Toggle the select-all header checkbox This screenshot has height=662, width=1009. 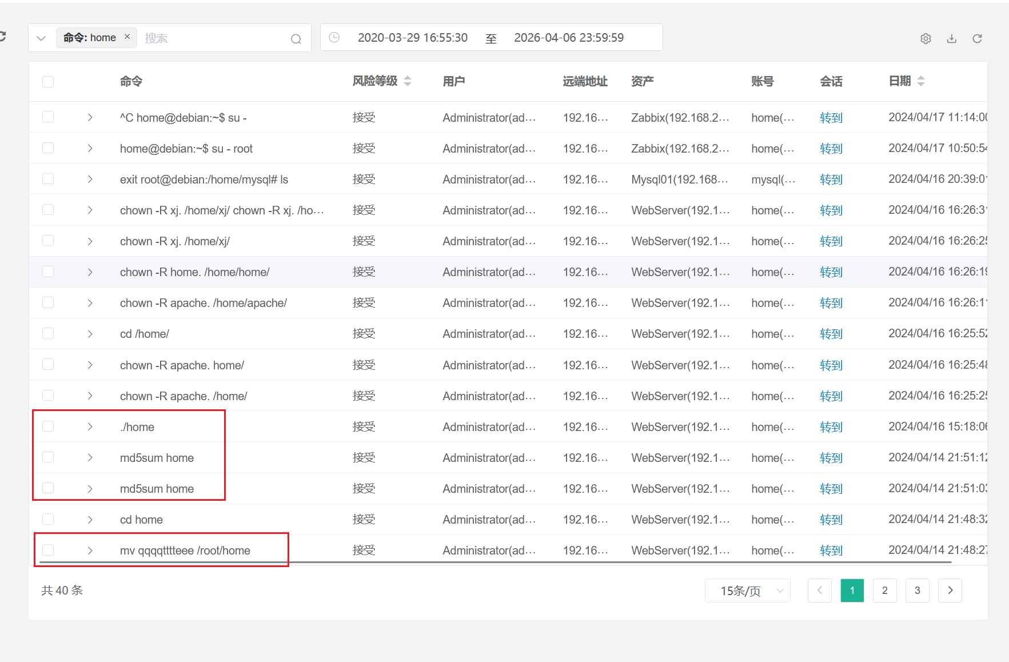coord(48,82)
